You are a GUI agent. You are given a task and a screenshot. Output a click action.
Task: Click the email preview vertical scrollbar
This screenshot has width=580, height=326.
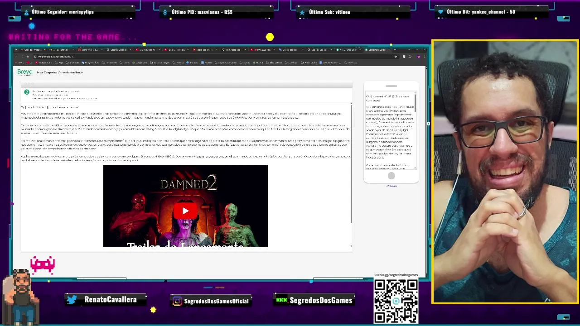tap(351, 163)
